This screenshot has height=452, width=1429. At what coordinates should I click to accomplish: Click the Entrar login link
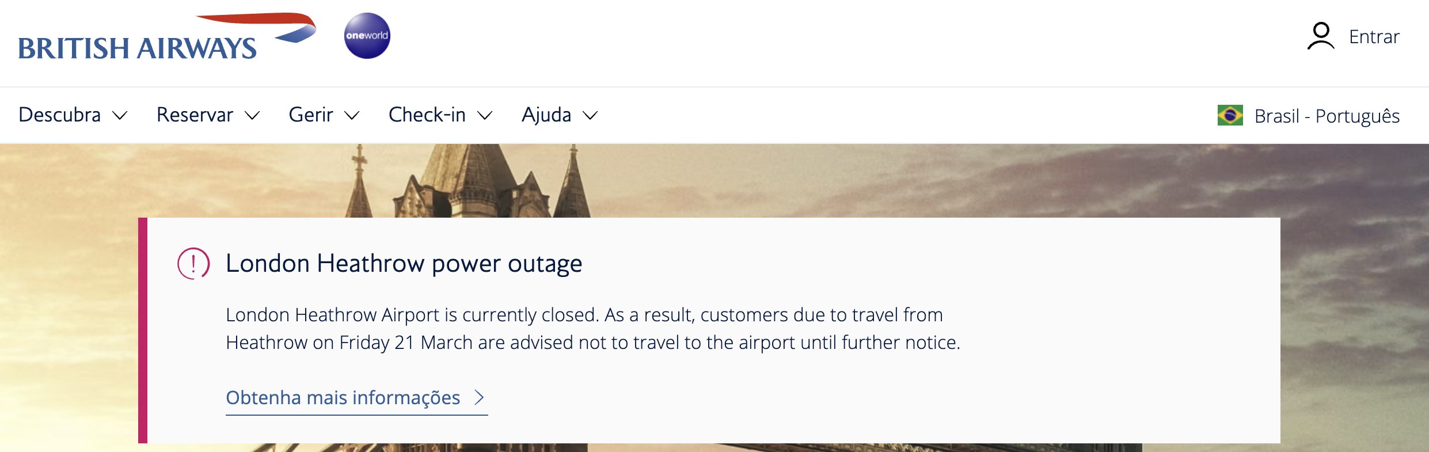(x=1374, y=37)
